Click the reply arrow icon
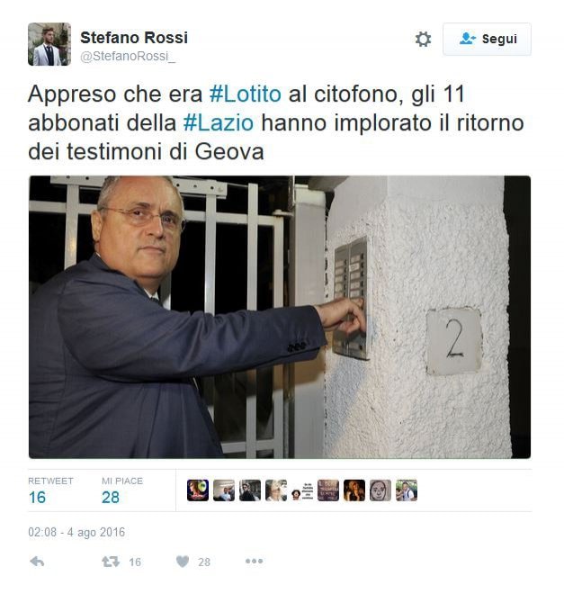Screen dimensions: 564x594 [37, 562]
